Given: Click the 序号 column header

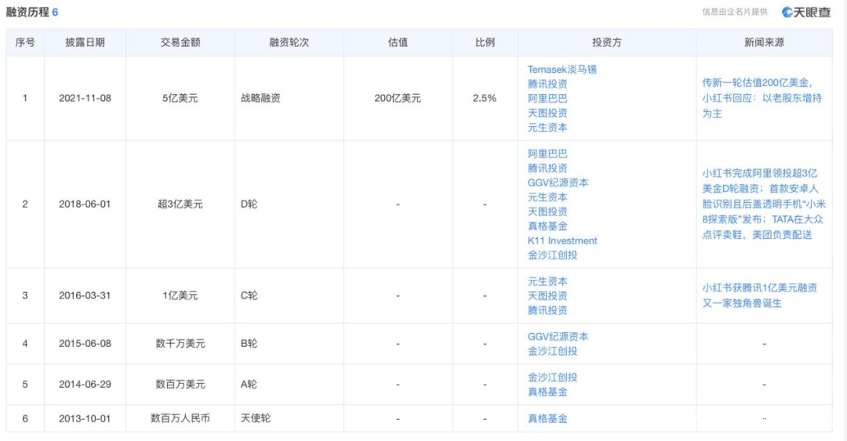Looking at the screenshot, I should [x=25, y=42].
